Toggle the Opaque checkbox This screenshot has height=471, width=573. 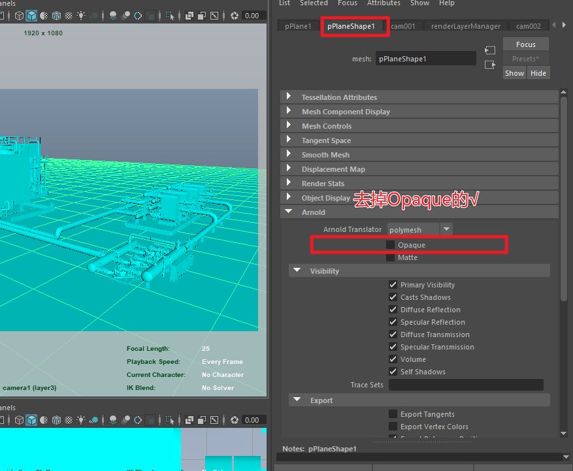tap(390, 244)
